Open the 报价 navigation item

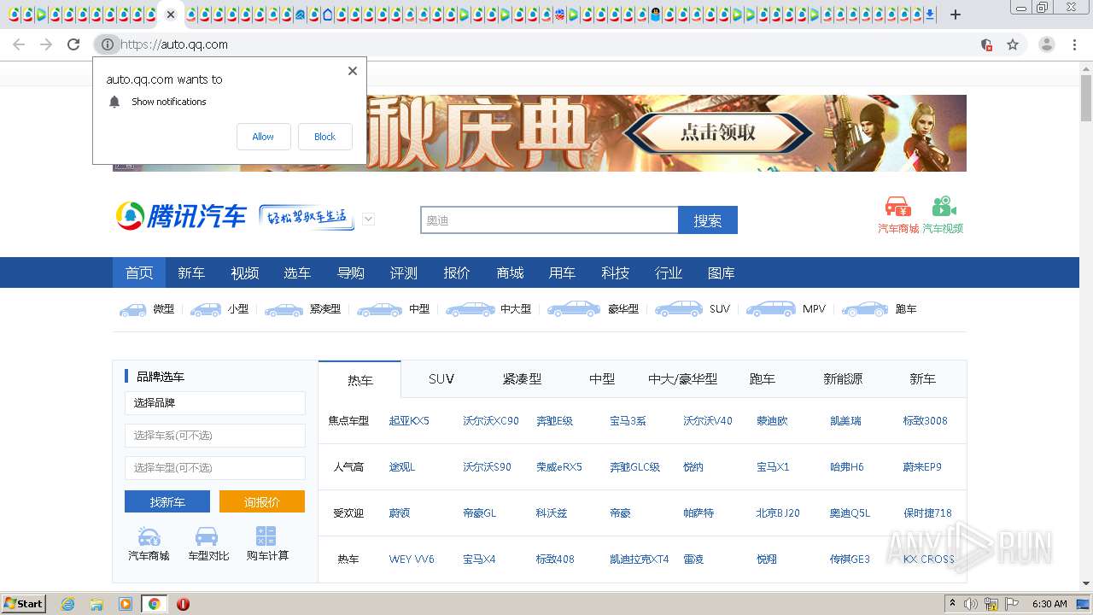pyautogui.click(x=456, y=272)
